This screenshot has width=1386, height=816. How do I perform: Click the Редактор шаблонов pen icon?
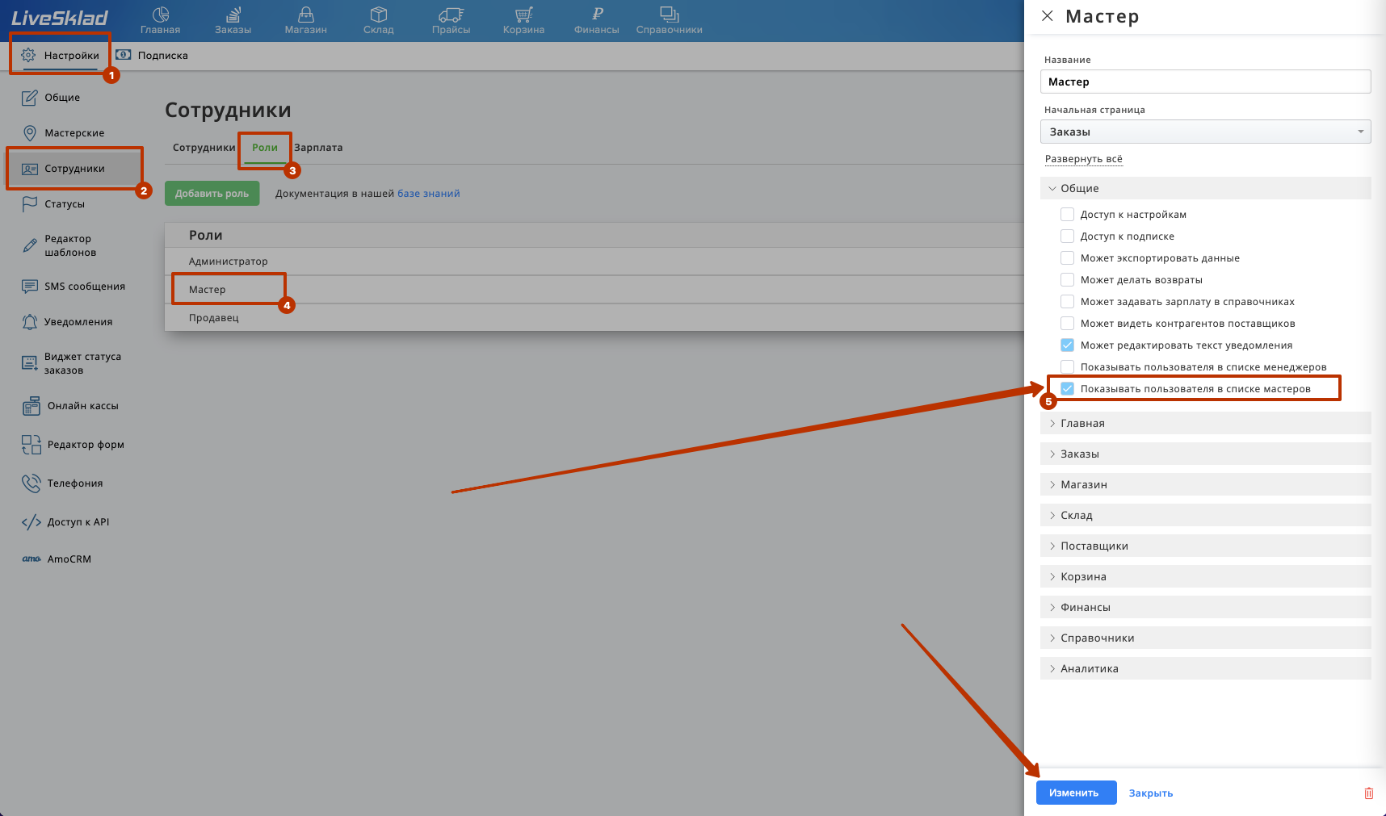[x=30, y=245]
